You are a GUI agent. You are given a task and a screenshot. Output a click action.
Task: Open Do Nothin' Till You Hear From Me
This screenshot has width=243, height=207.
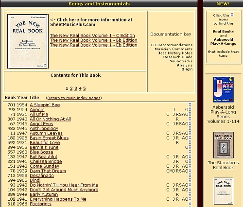coord(64,185)
